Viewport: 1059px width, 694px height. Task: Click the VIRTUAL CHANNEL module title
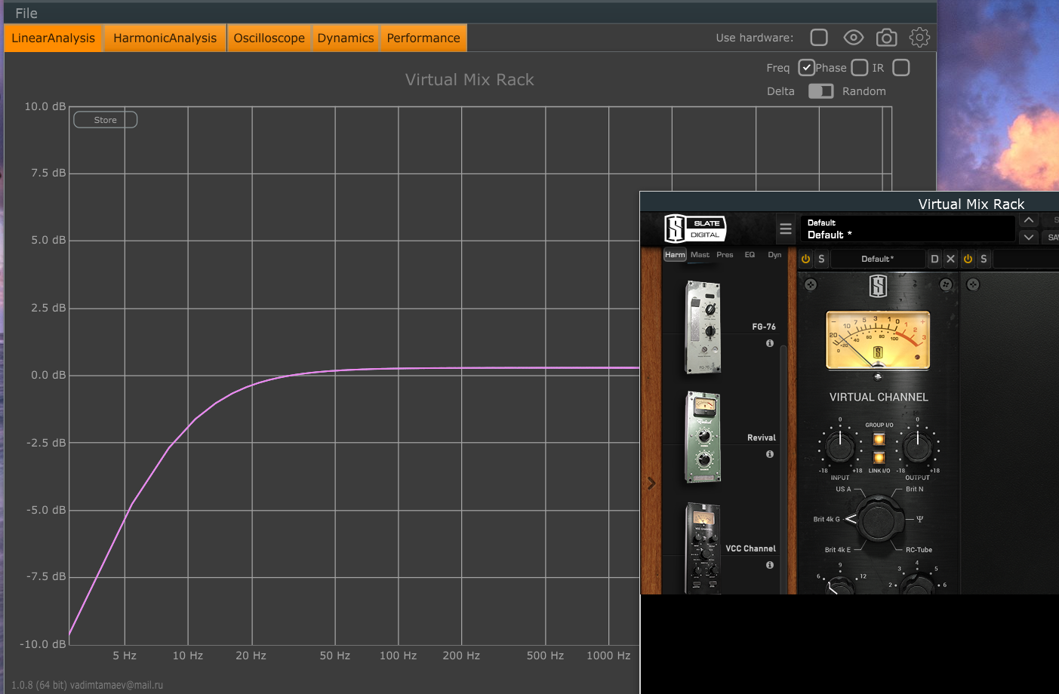click(879, 397)
